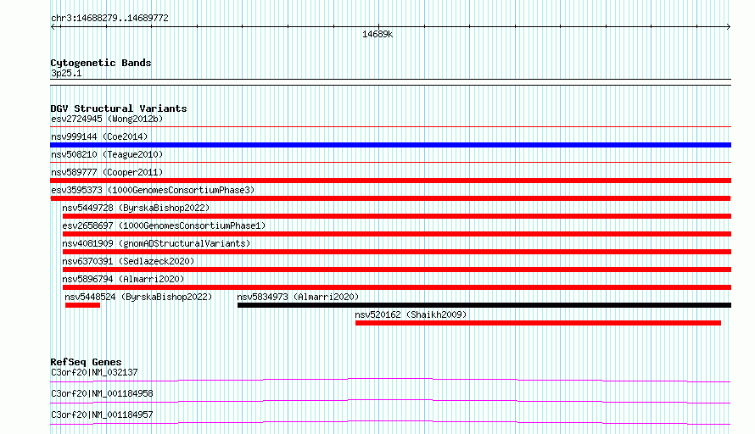The image size is (755, 434).
Task: Open the C3orf20|NM_001184958 gene label
Action: tap(102, 393)
